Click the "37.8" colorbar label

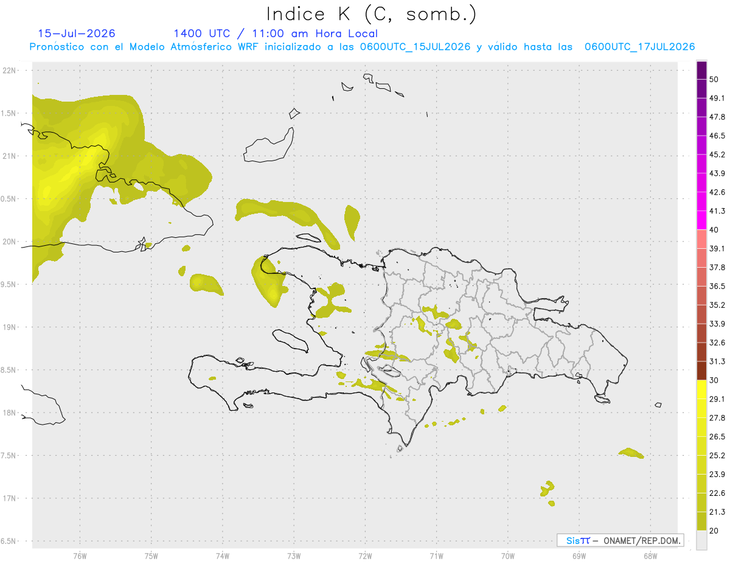(717, 268)
